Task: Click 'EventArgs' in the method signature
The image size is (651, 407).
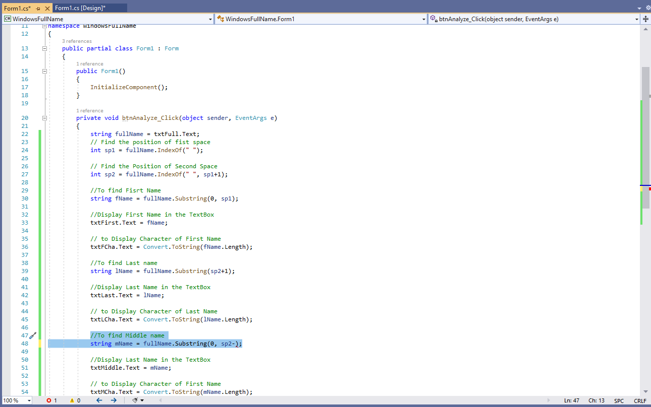Action: pos(251,118)
